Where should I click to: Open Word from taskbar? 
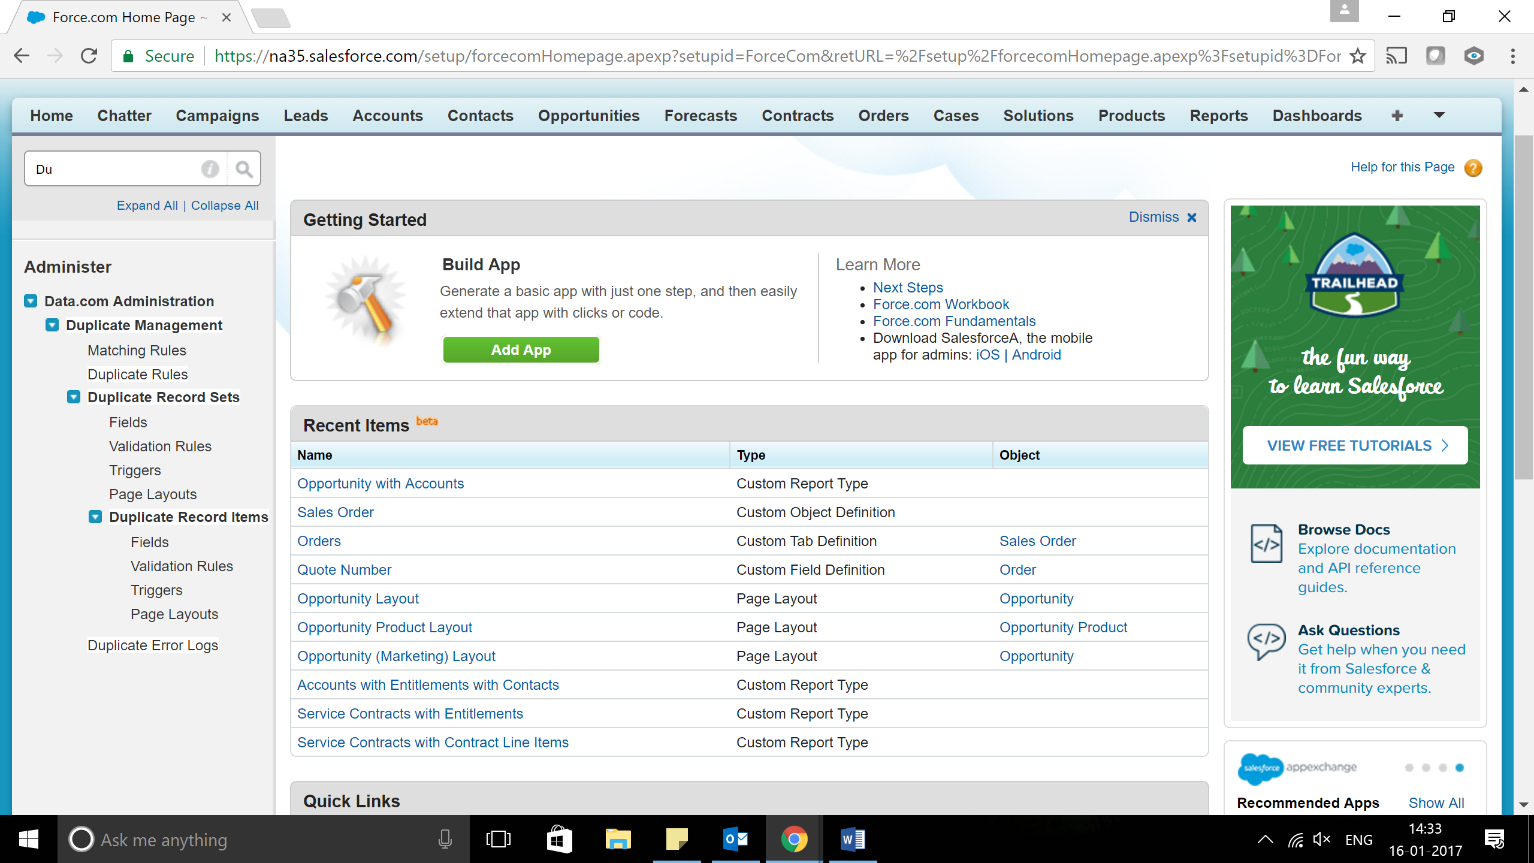click(852, 840)
